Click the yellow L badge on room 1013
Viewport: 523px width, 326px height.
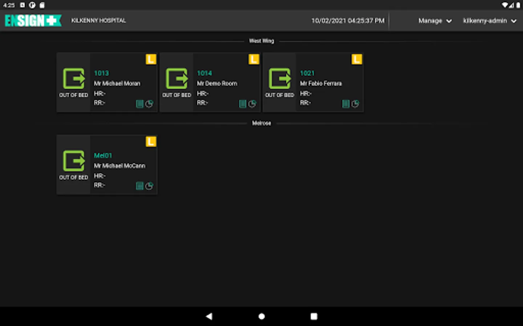[x=151, y=59]
